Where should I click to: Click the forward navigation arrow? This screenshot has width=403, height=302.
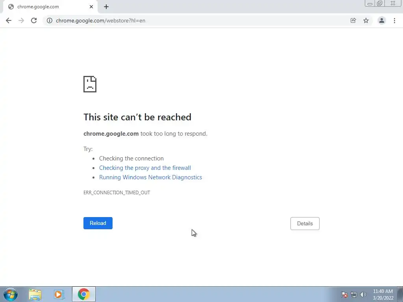pos(21,20)
